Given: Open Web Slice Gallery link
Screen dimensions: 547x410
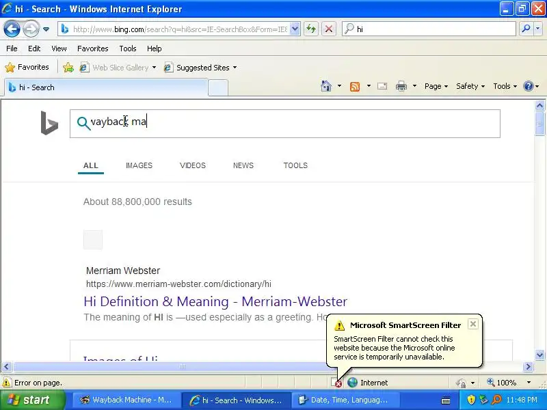Looking at the screenshot, I should 114,67.
